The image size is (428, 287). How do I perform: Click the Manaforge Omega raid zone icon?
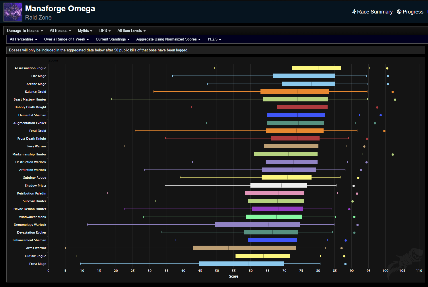pos(13,12)
